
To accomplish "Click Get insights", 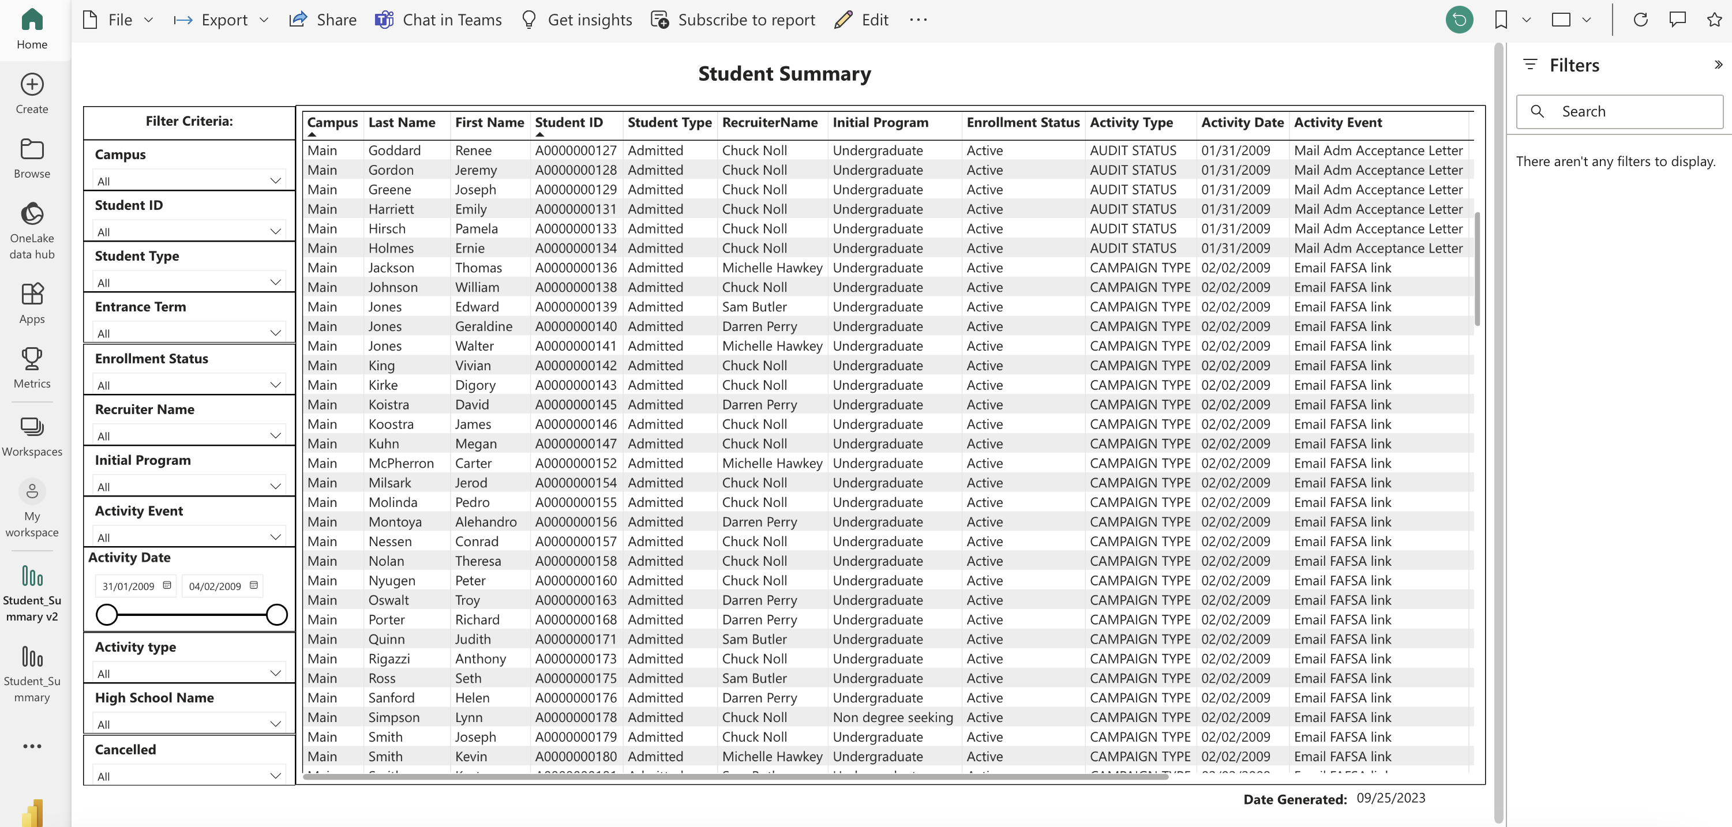I will 577,20.
